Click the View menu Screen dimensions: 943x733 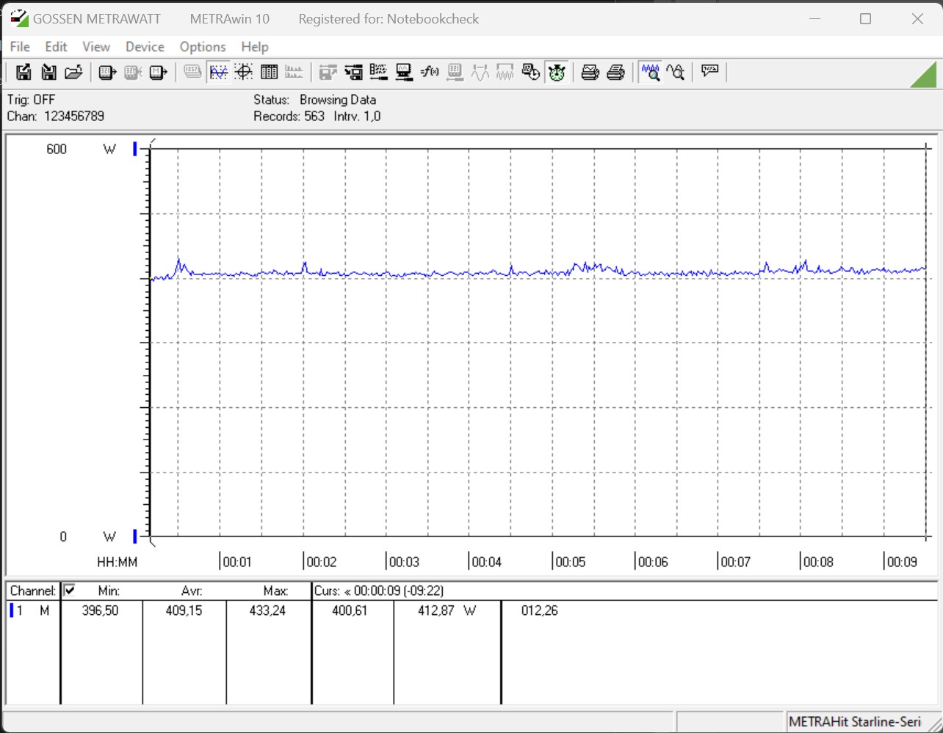click(x=96, y=46)
